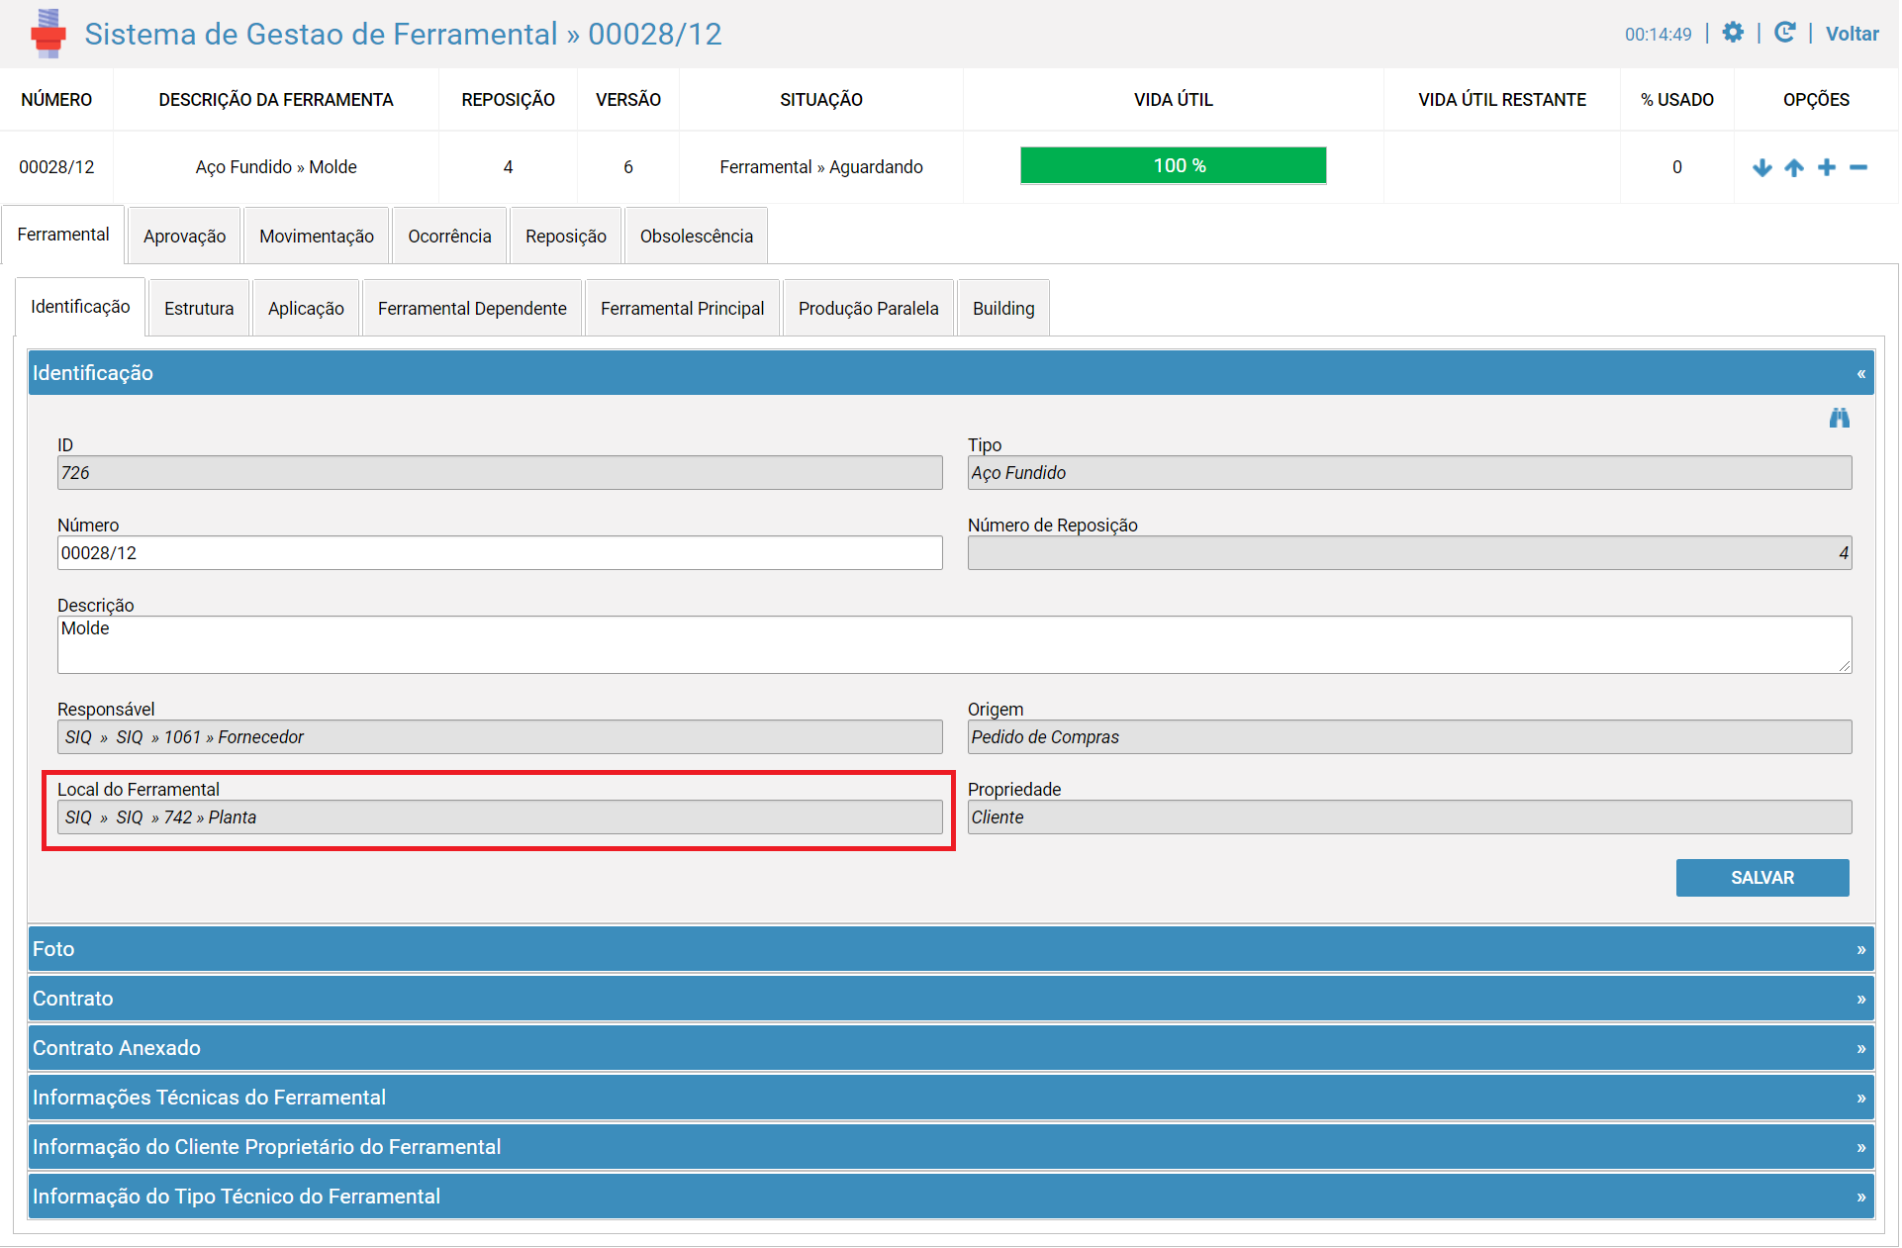This screenshot has height=1248, width=1902.
Task: Click the REPOSIÇÃO column header
Action: point(508,100)
